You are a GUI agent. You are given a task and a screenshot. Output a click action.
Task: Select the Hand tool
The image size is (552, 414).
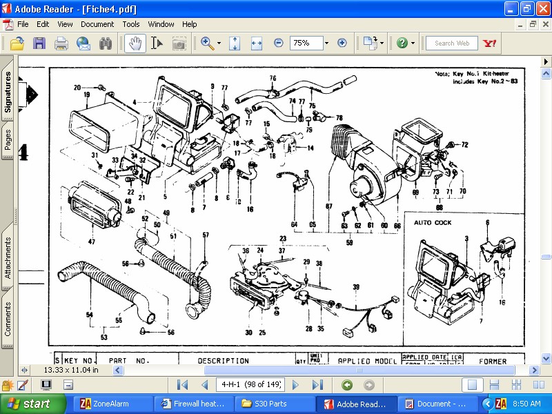(135, 43)
